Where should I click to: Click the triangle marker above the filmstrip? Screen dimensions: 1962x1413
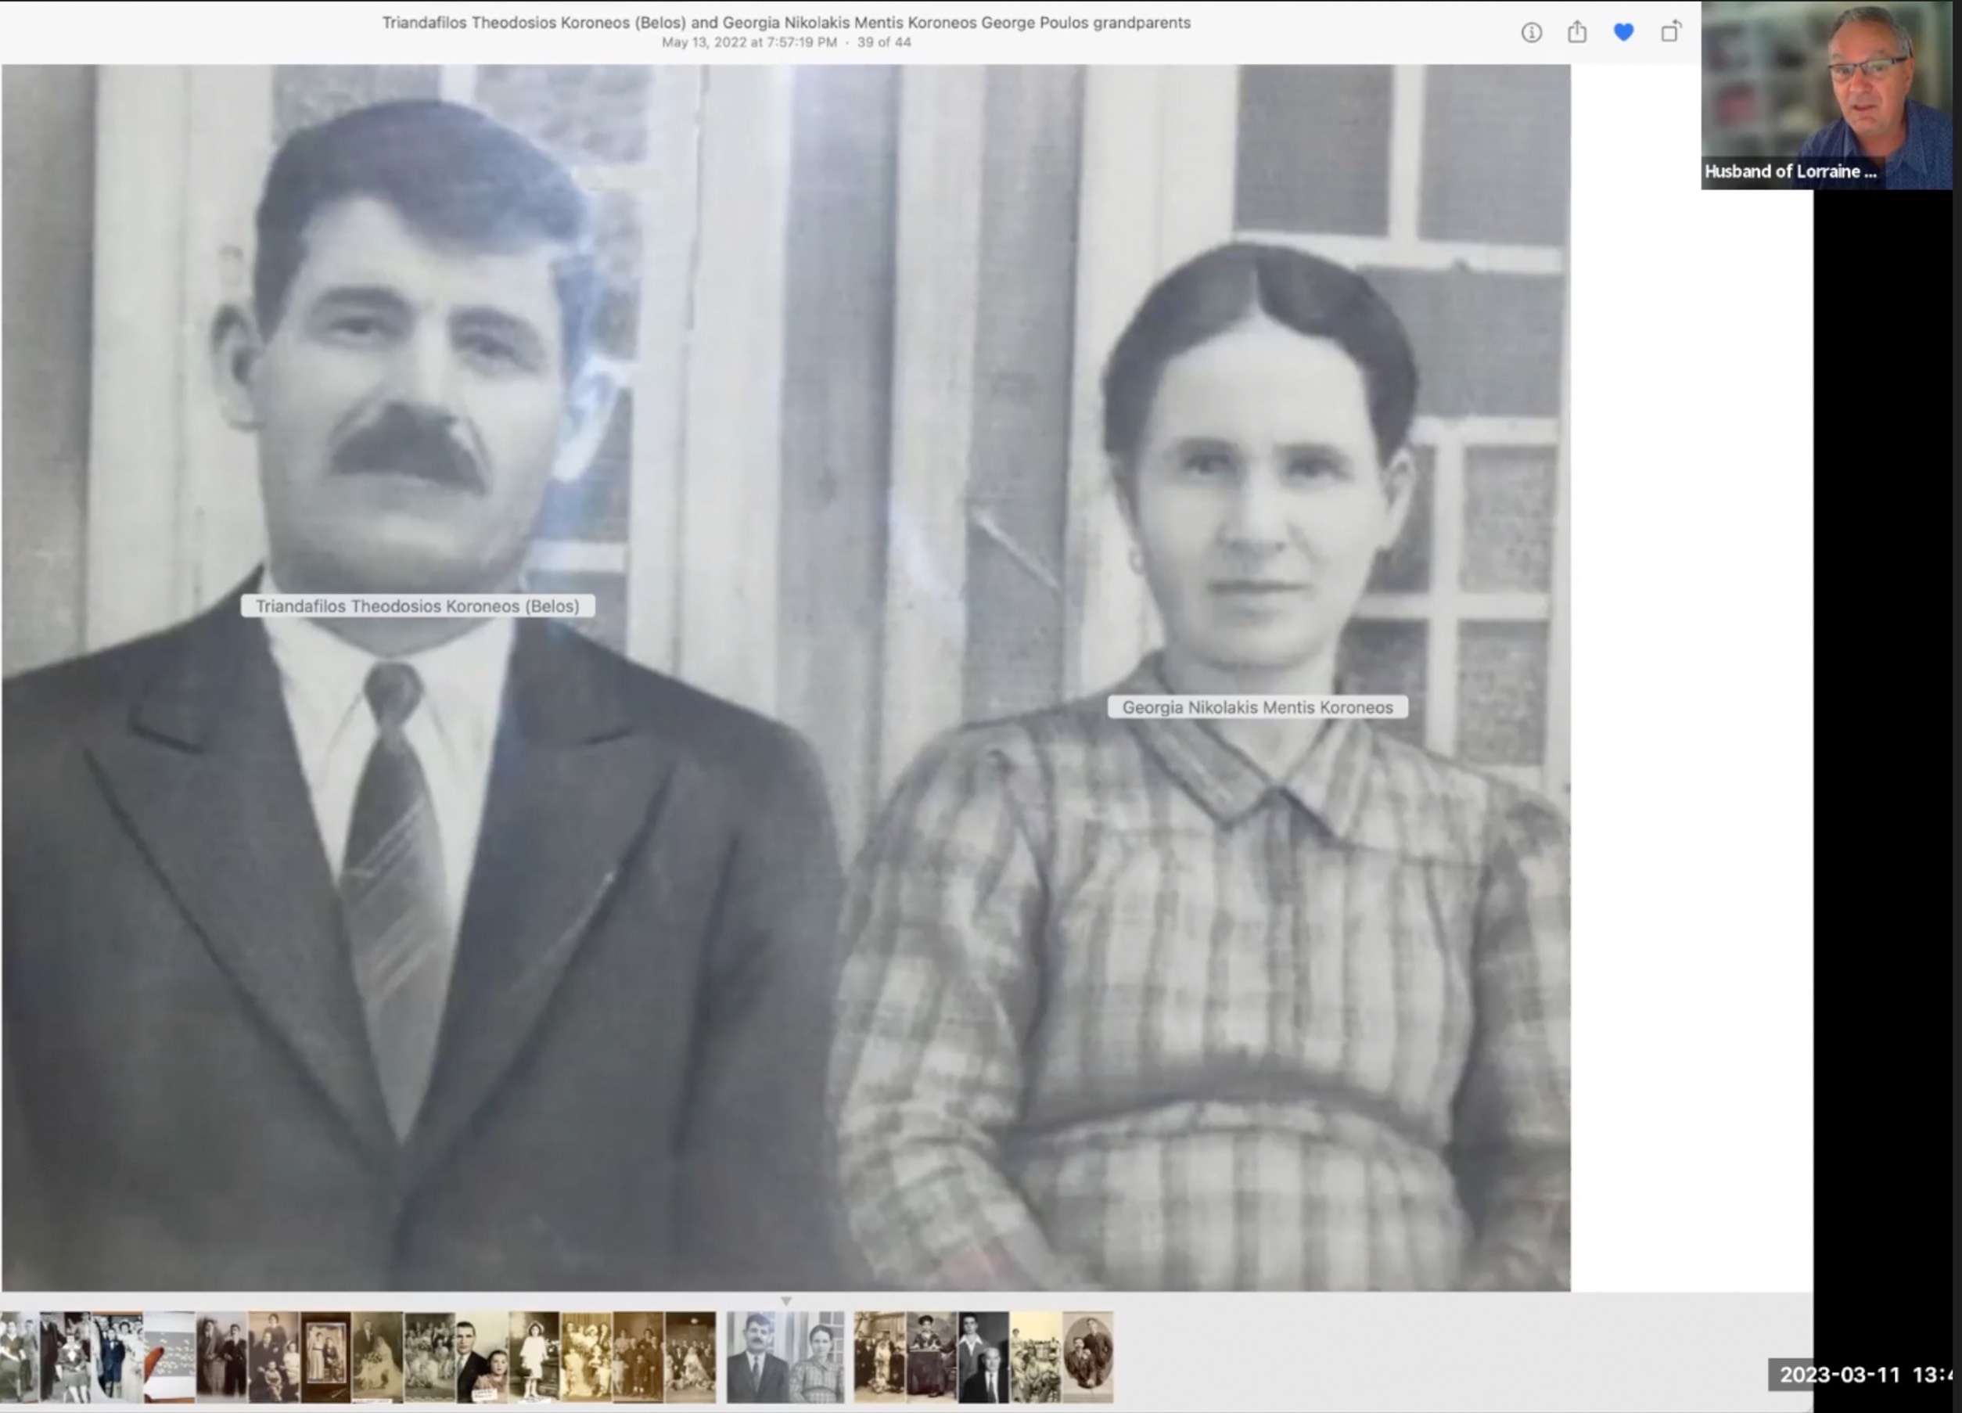click(x=785, y=1300)
